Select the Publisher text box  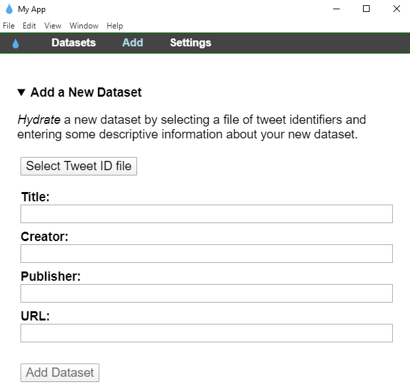pyautogui.click(x=206, y=293)
